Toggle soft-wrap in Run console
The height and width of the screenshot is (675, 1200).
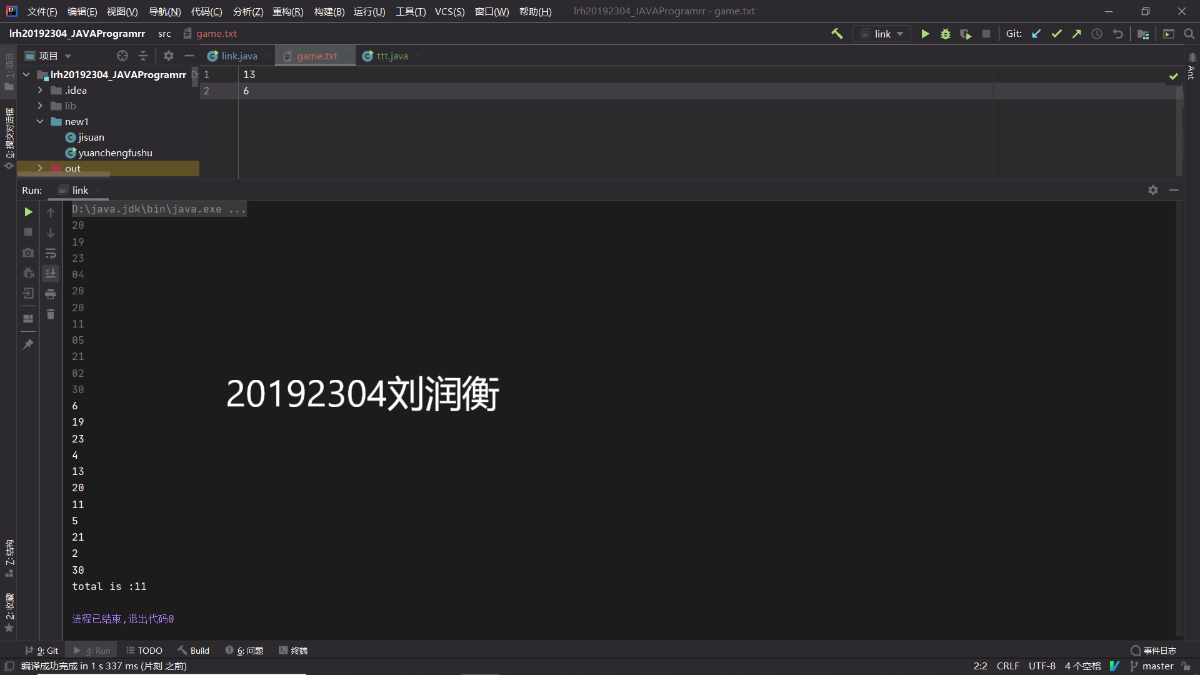(x=51, y=253)
